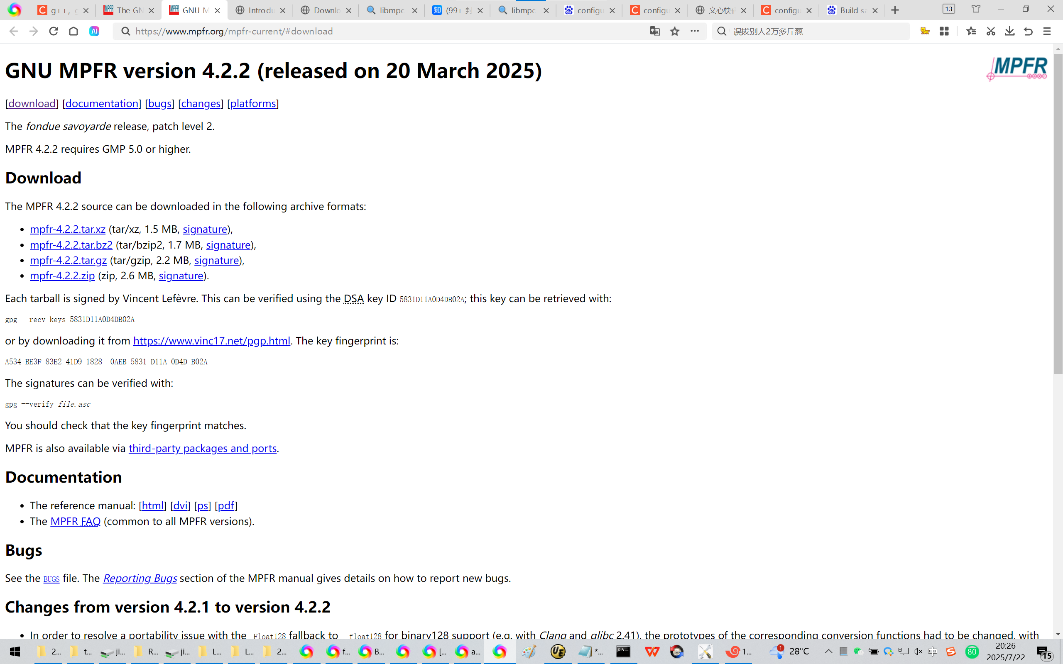Viewport: 1063px width, 664px height.
Task: Click the page vertical scrollbar thumb
Action: click(x=1058, y=213)
